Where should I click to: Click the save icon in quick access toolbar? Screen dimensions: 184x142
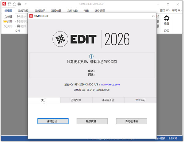tap(10, 4)
